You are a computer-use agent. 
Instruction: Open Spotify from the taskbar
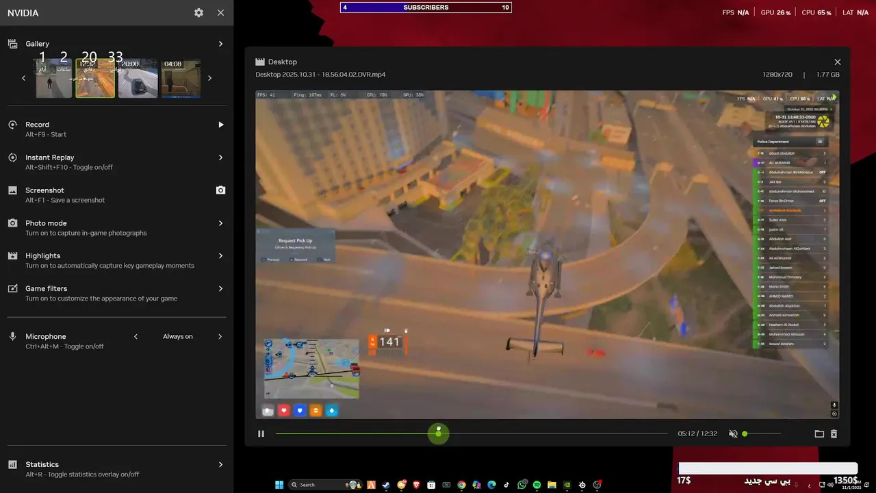pos(537,485)
